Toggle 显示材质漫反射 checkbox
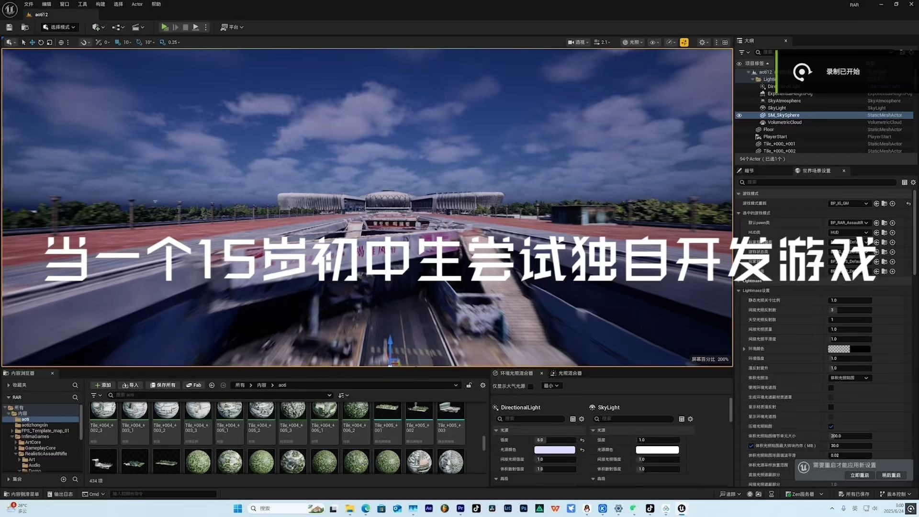The image size is (919, 517). (x=831, y=407)
